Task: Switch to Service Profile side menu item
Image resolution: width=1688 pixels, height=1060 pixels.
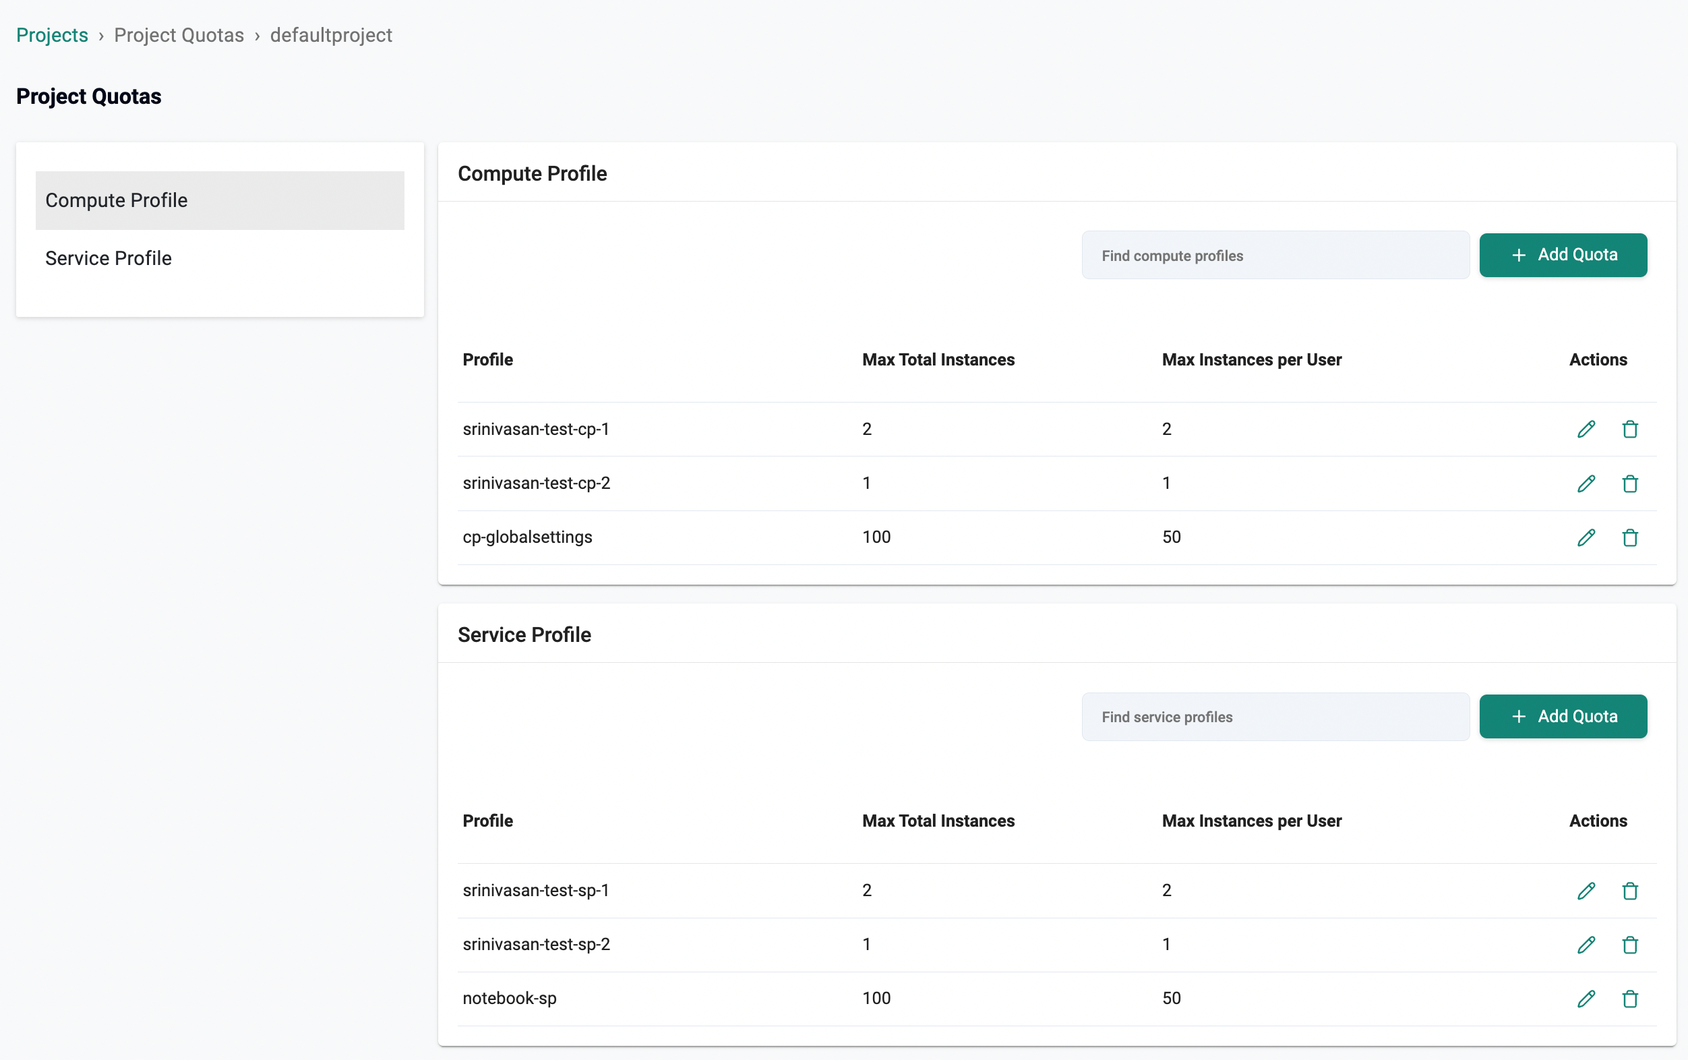Action: tap(109, 258)
